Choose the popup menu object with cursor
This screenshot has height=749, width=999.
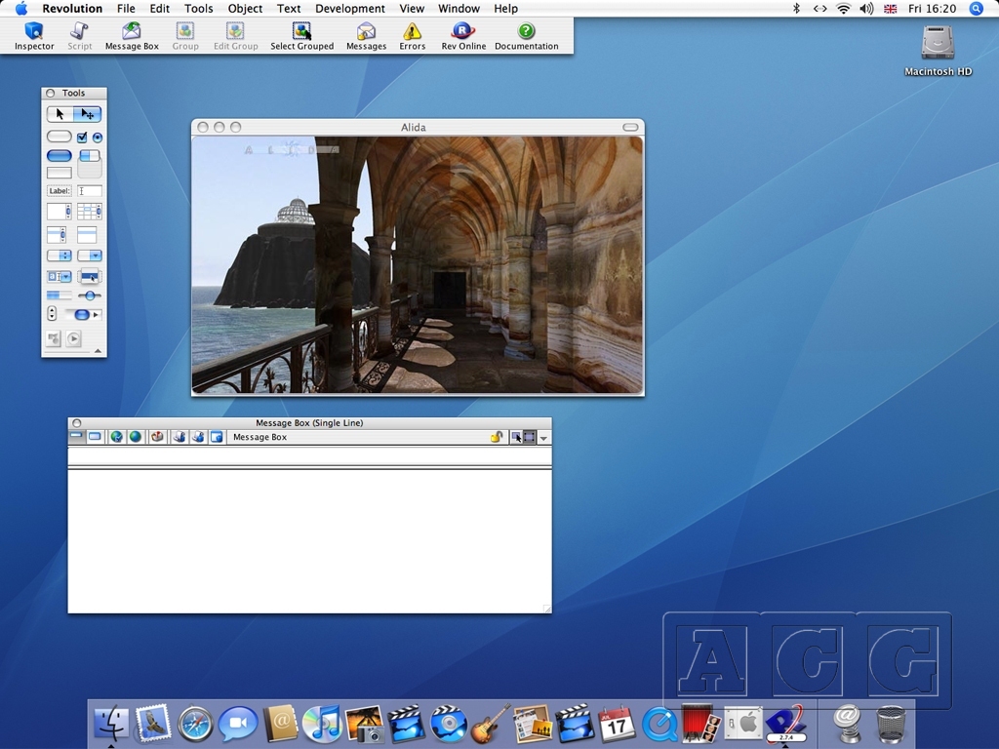pyautogui.click(x=89, y=276)
